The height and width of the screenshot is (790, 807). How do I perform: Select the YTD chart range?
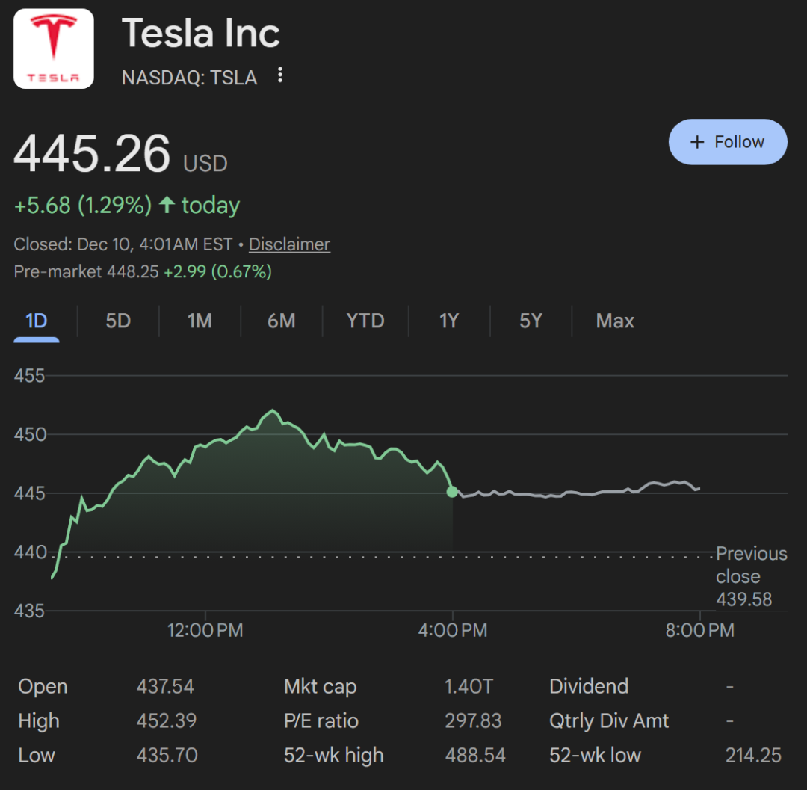tap(365, 321)
